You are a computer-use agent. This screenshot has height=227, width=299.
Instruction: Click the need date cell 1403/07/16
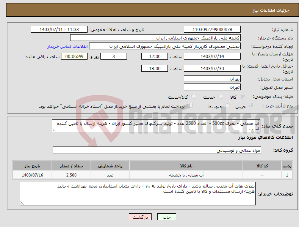click(33, 175)
